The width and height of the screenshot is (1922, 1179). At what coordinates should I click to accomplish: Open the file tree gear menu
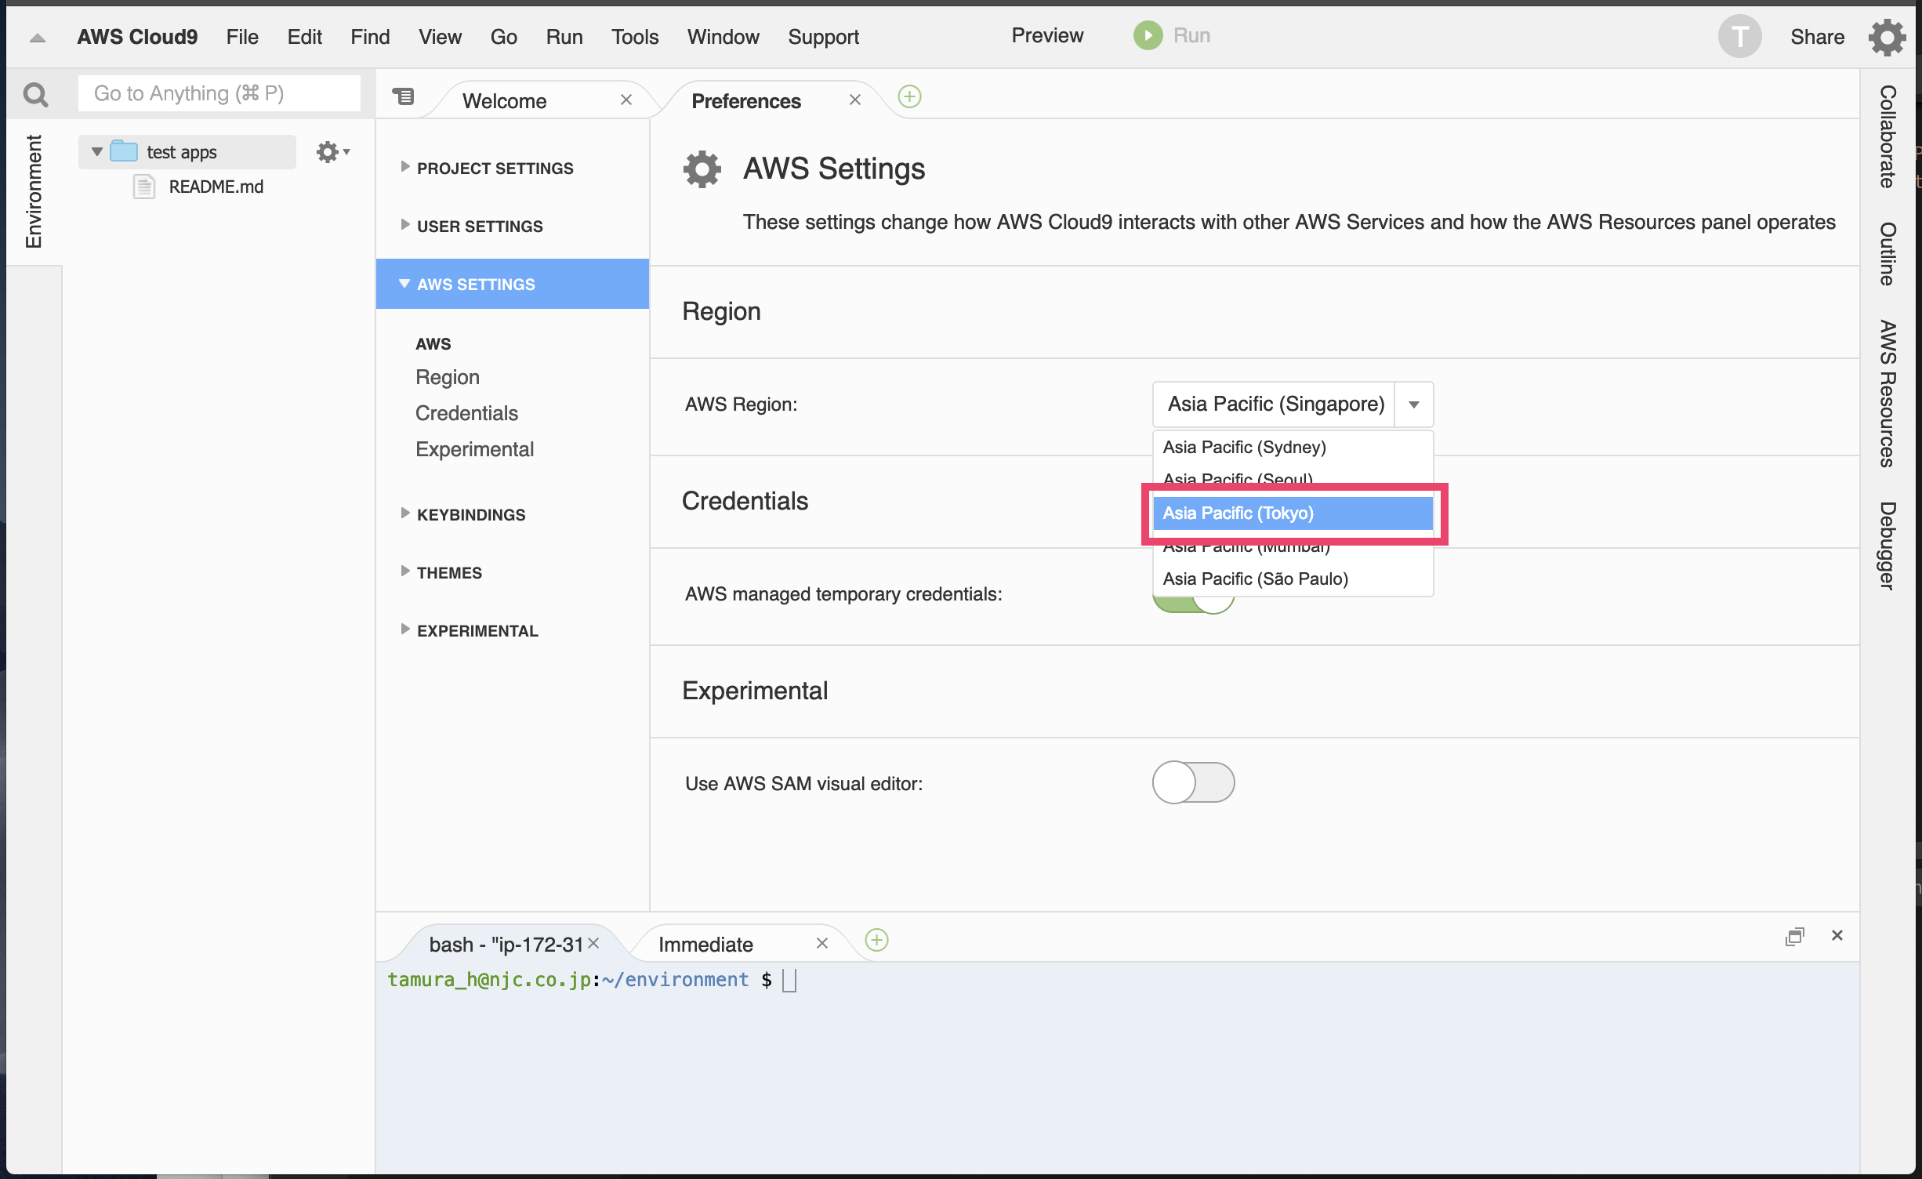328,151
